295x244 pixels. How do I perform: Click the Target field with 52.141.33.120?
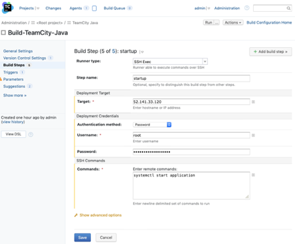(192, 102)
